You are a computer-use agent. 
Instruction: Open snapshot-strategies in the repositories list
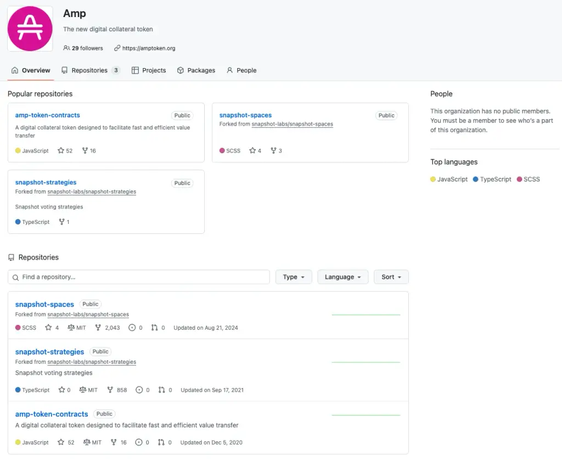click(49, 352)
